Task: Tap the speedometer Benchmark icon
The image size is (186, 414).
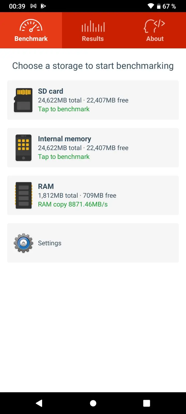Action: 31,26
